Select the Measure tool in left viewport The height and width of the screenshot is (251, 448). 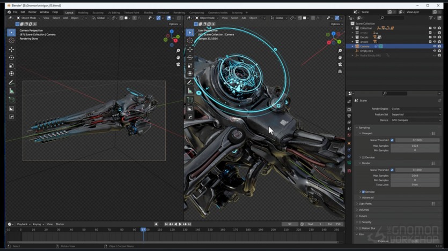[x=11, y=91]
